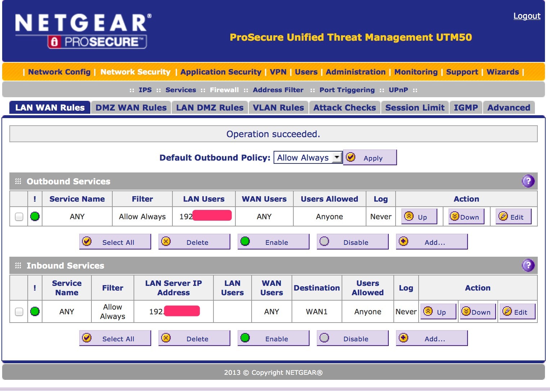Disable the selected outbound services
Image resolution: width=550 pixels, height=391 pixels.
(x=352, y=242)
